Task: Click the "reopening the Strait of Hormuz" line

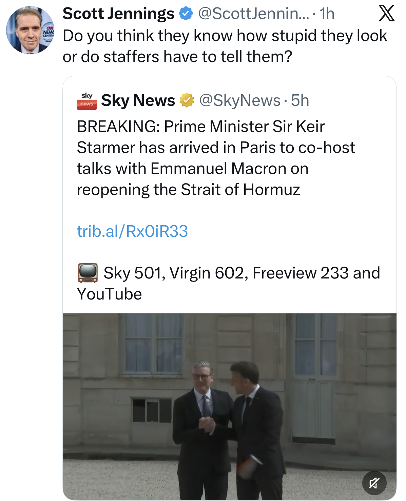Action: pyautogui.click(x=189, y=190)
